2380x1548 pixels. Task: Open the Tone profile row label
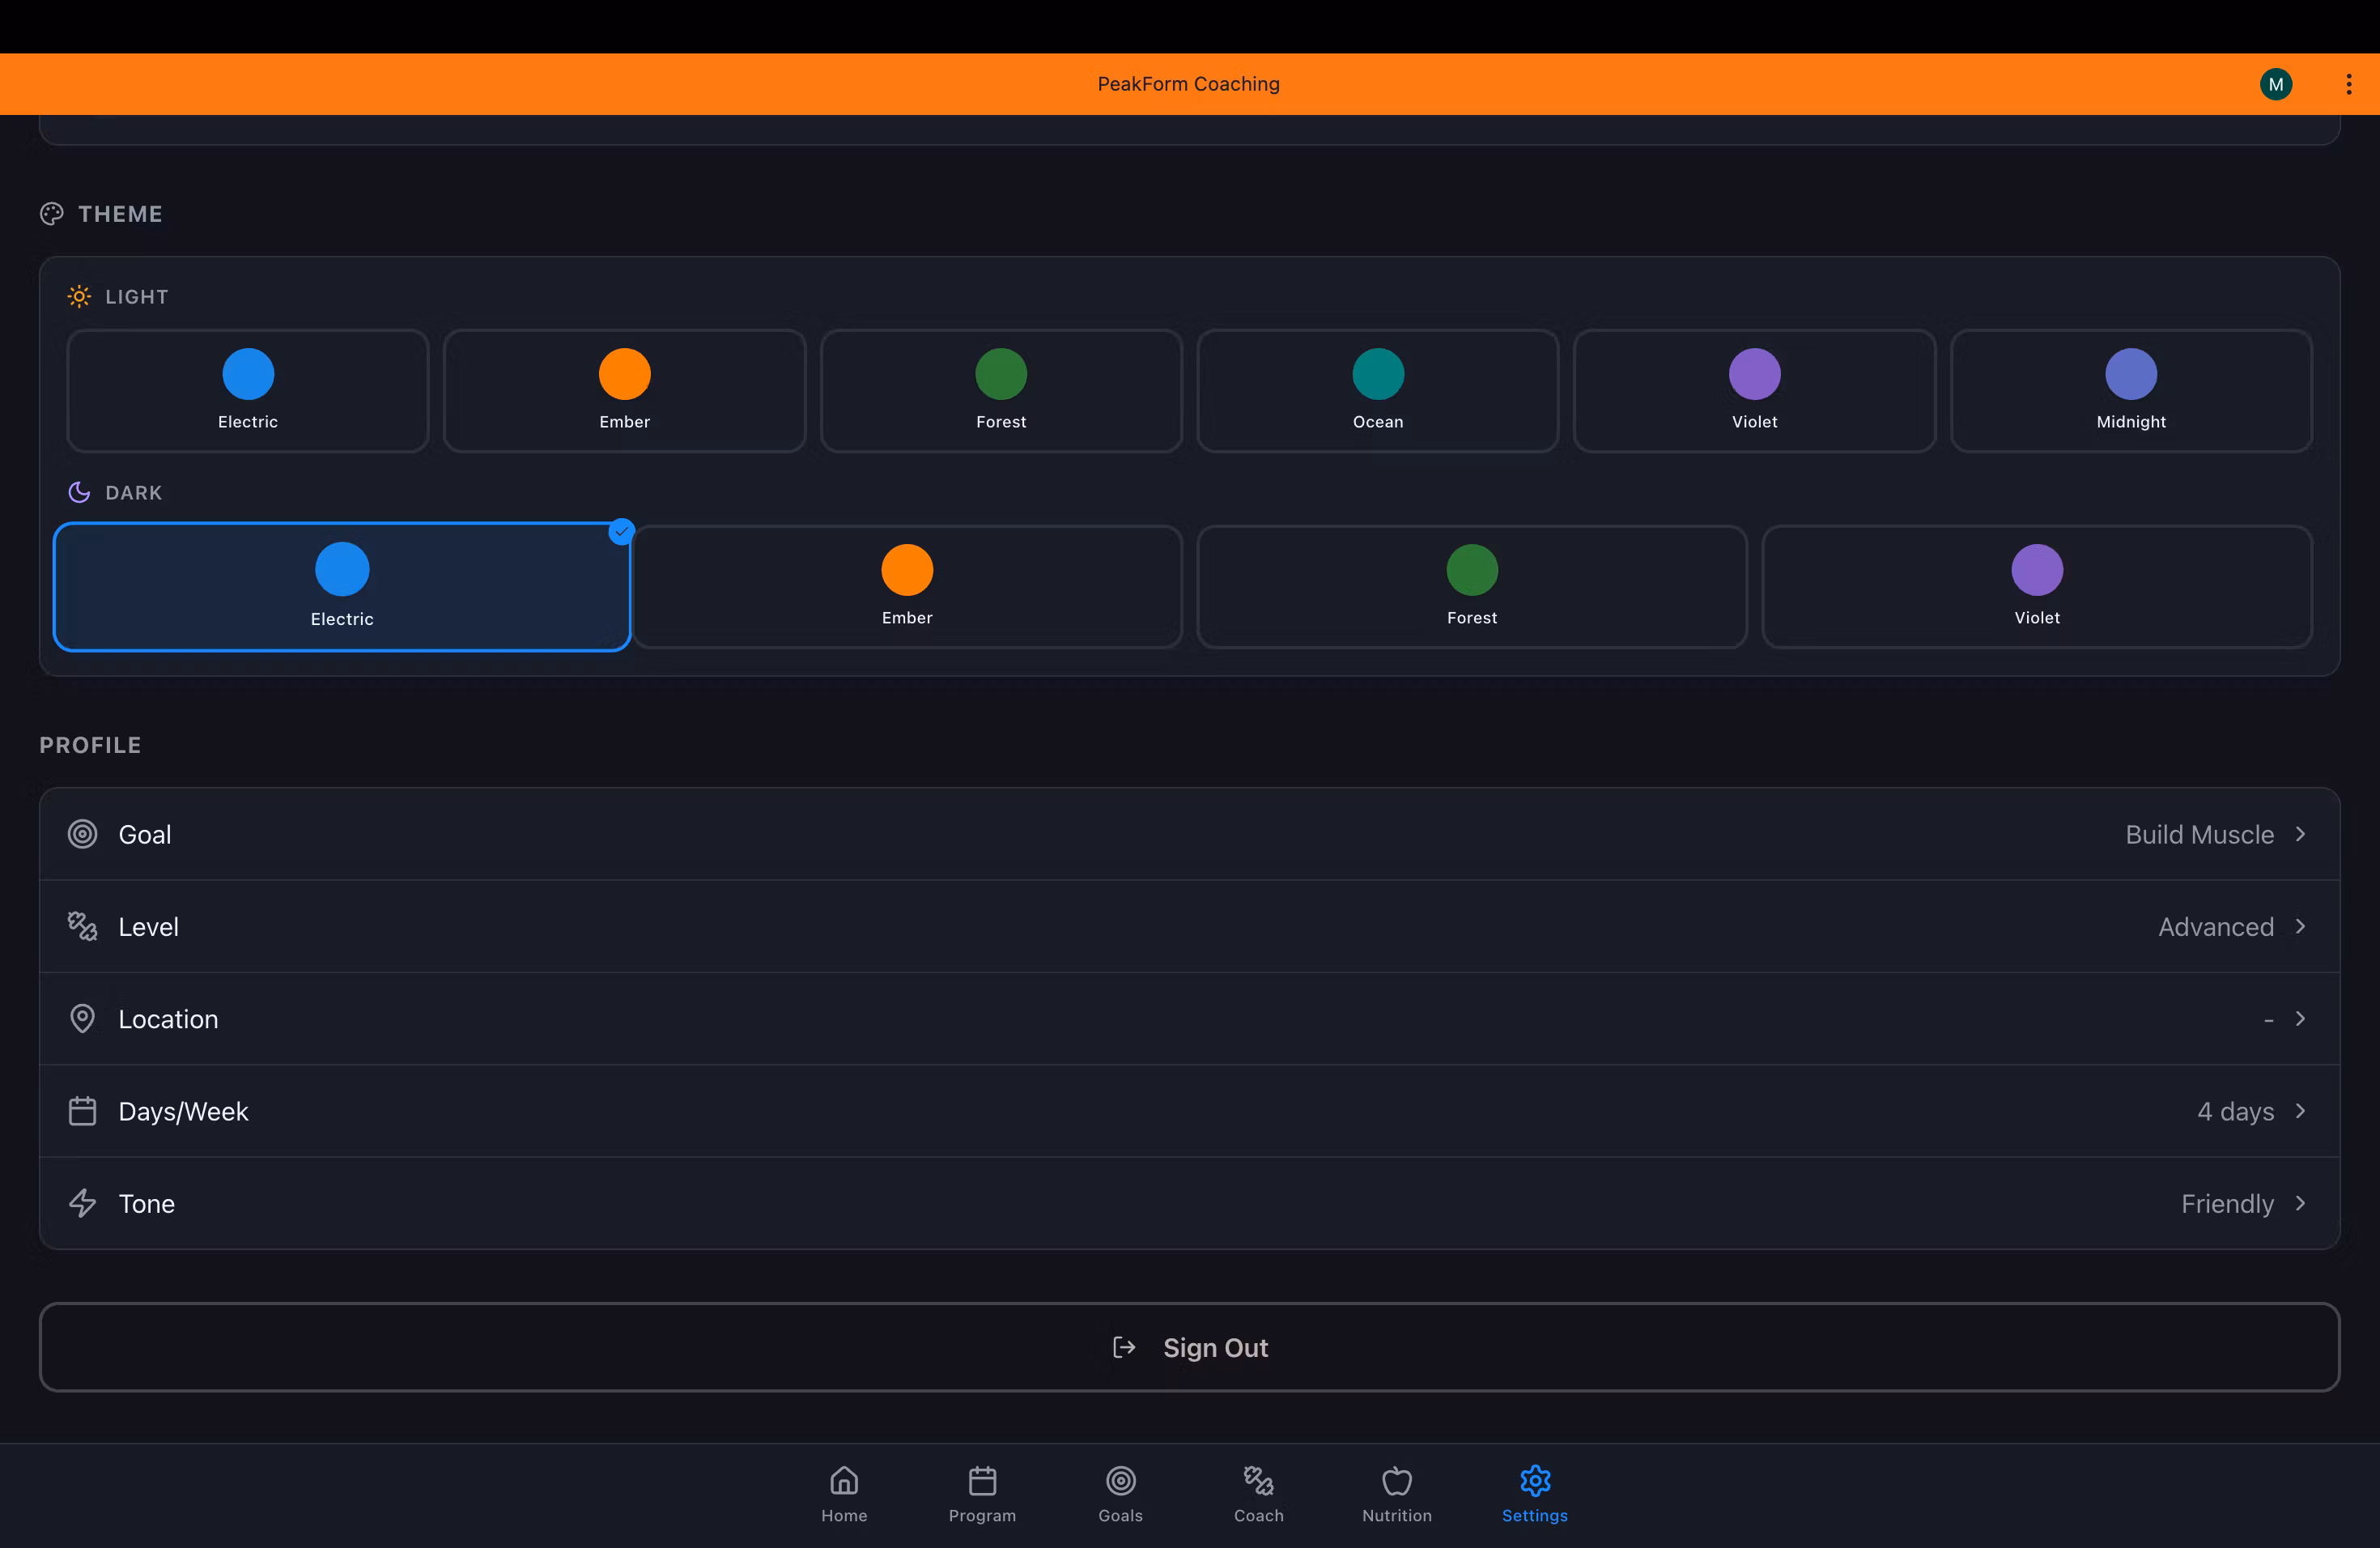(x=146, y=1203)
